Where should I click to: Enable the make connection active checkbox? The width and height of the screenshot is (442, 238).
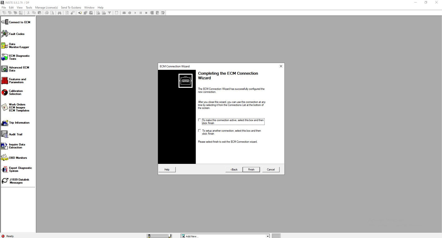pos(200,120)
